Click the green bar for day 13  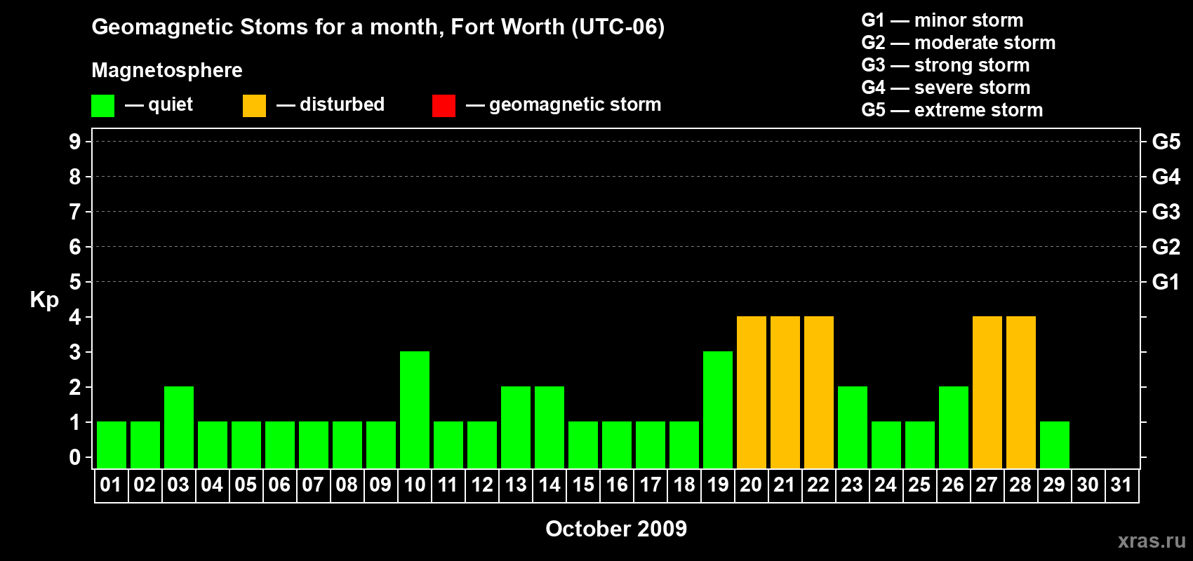point(516,427)
